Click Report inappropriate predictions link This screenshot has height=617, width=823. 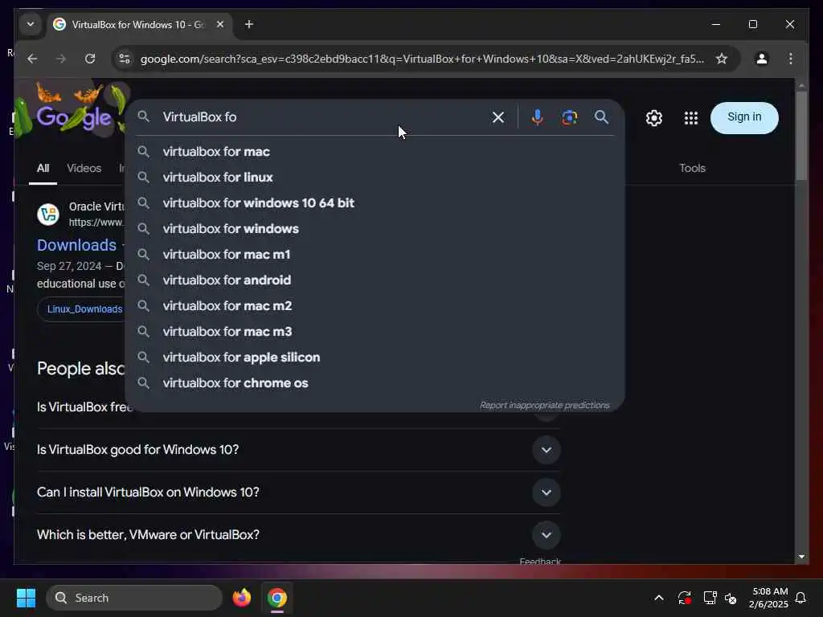point(544,405)
